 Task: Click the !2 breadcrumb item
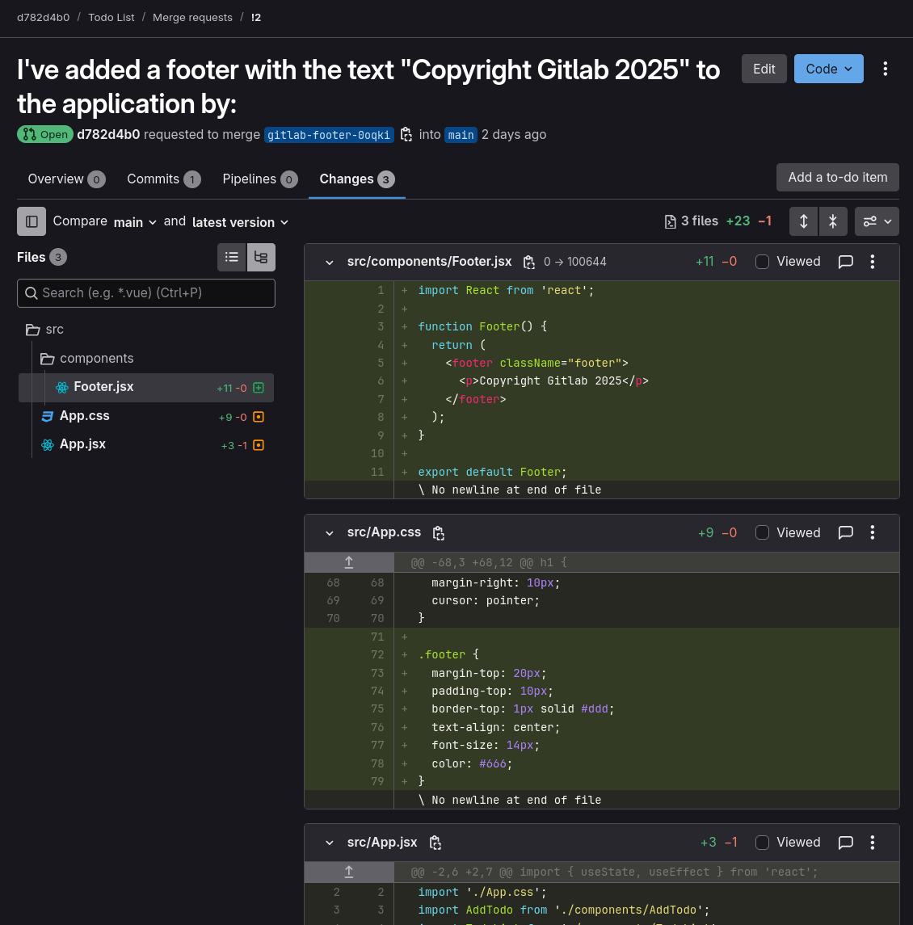[x=256, y=18]
